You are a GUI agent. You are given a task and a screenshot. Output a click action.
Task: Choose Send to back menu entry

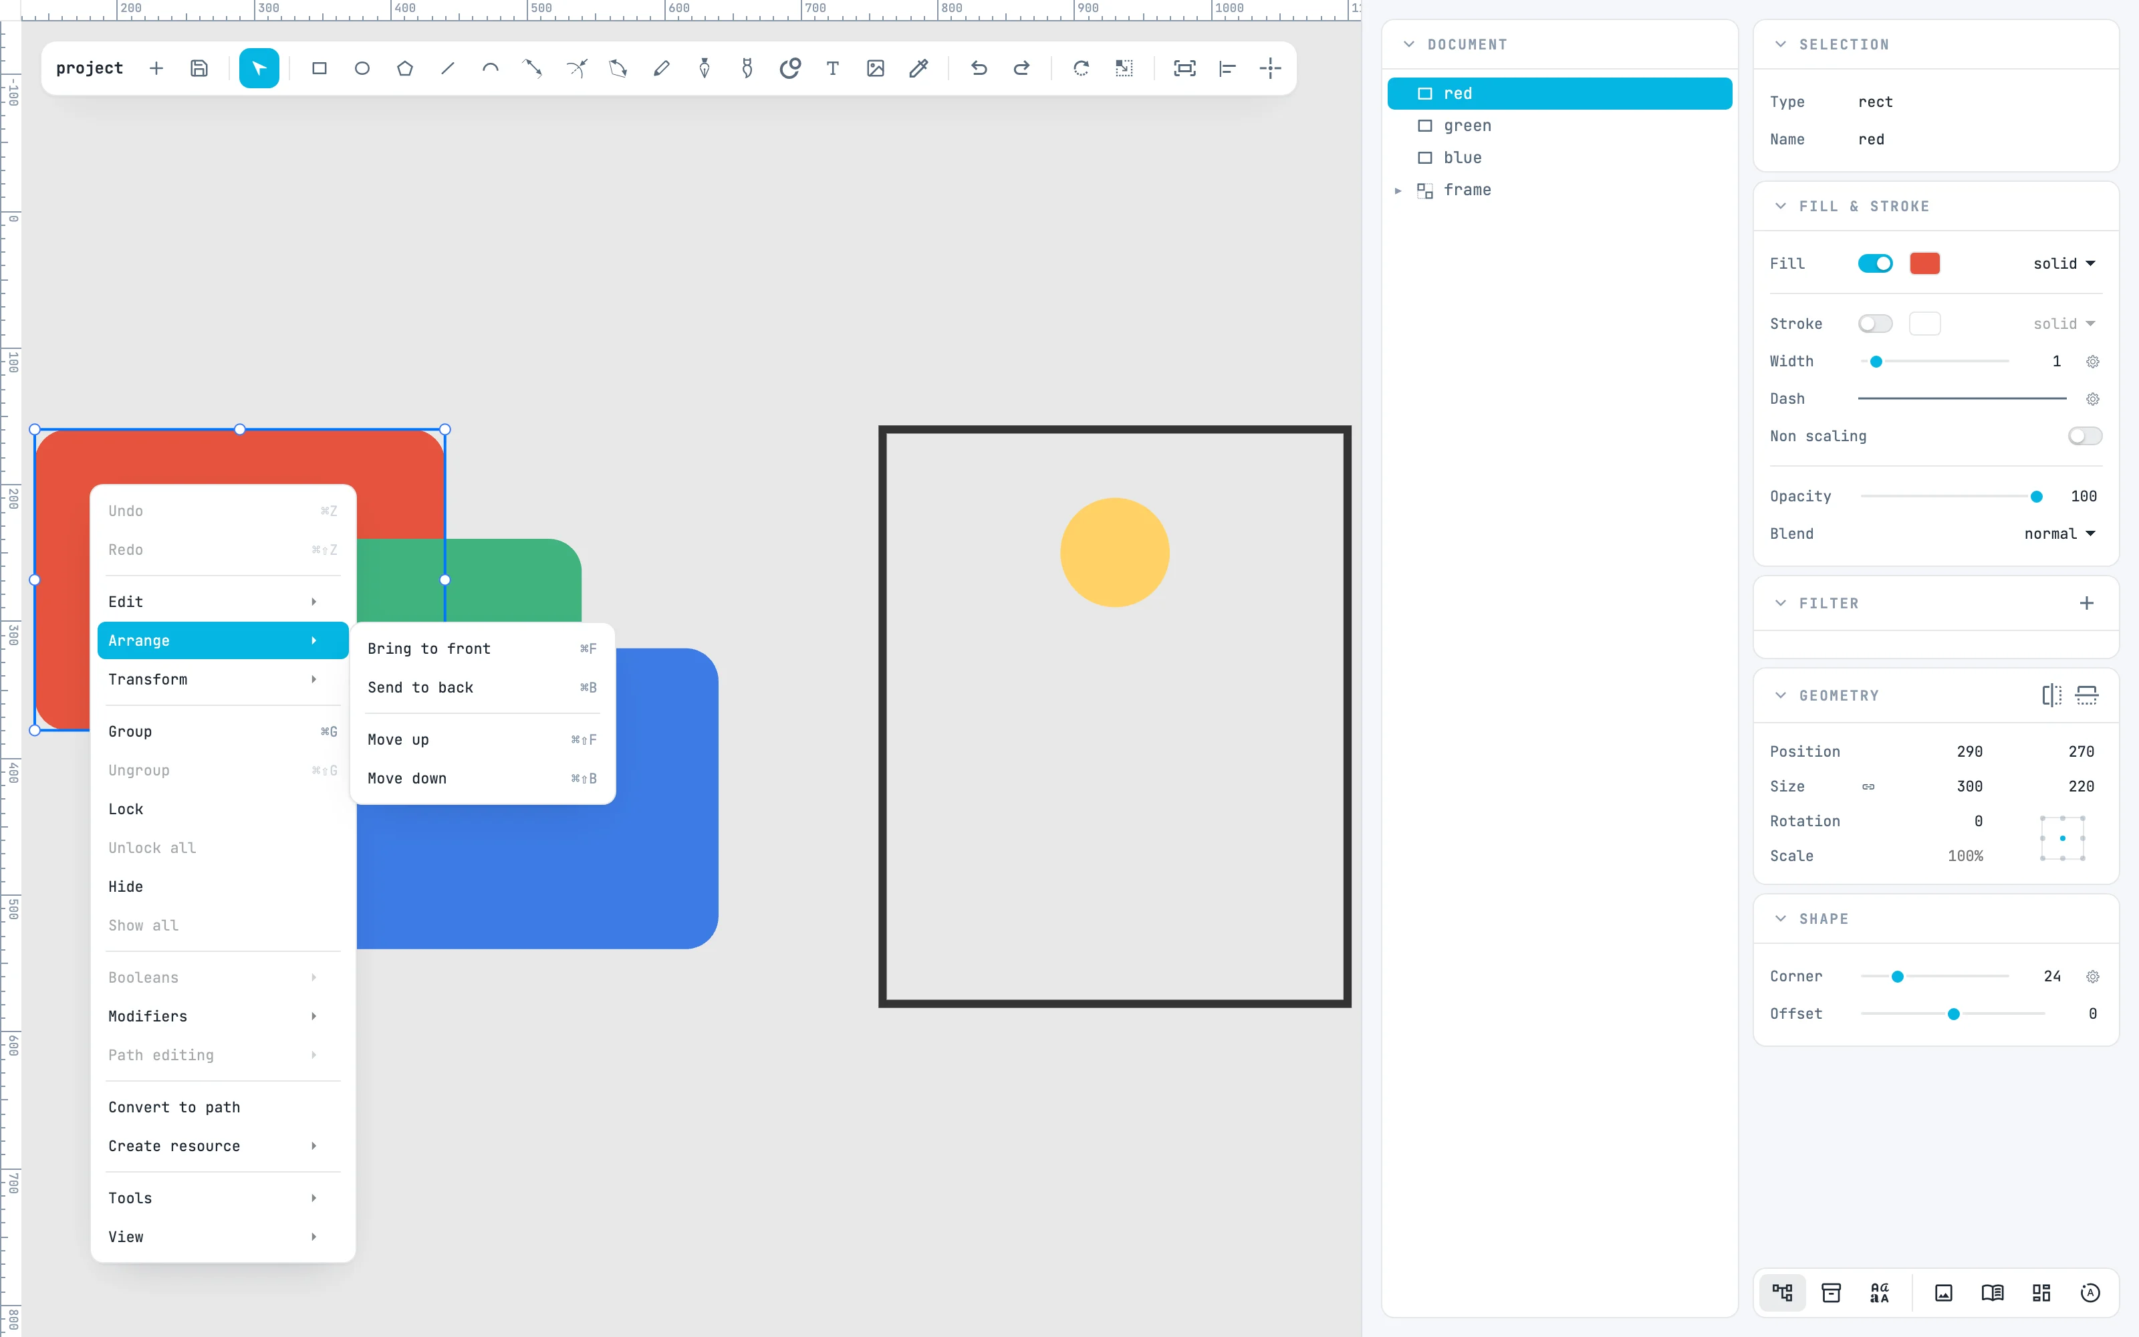[483, 687]
